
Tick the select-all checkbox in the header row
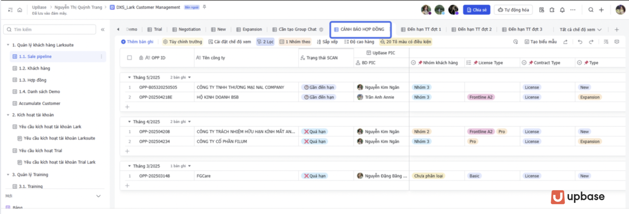(130, 58)
